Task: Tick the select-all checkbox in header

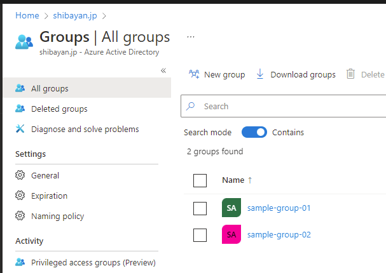Action: click(x=200, y=180)
